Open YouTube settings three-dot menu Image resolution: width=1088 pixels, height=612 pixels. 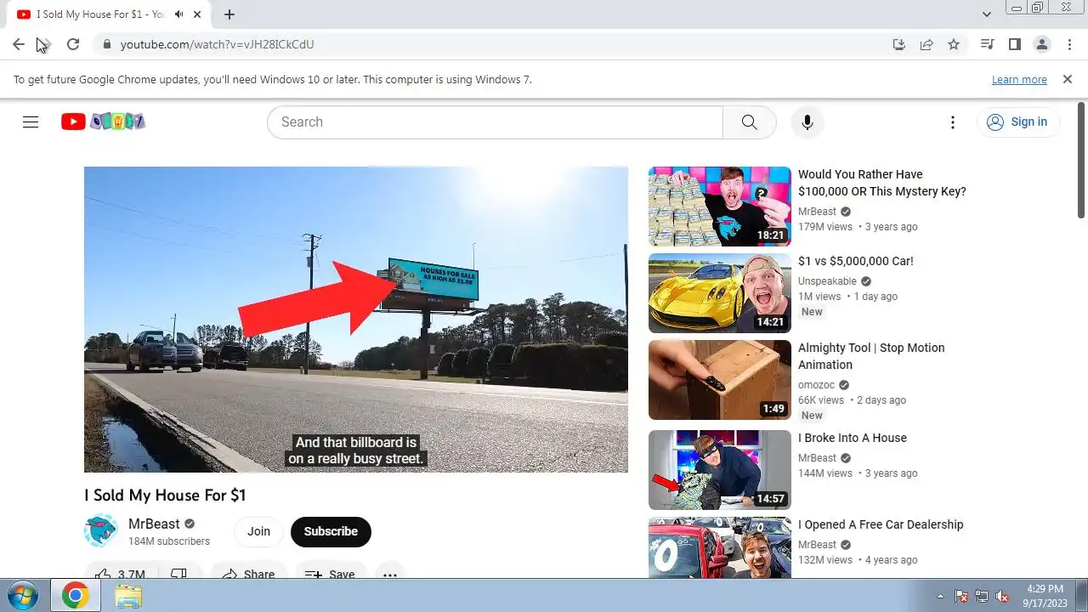(953, 122)
